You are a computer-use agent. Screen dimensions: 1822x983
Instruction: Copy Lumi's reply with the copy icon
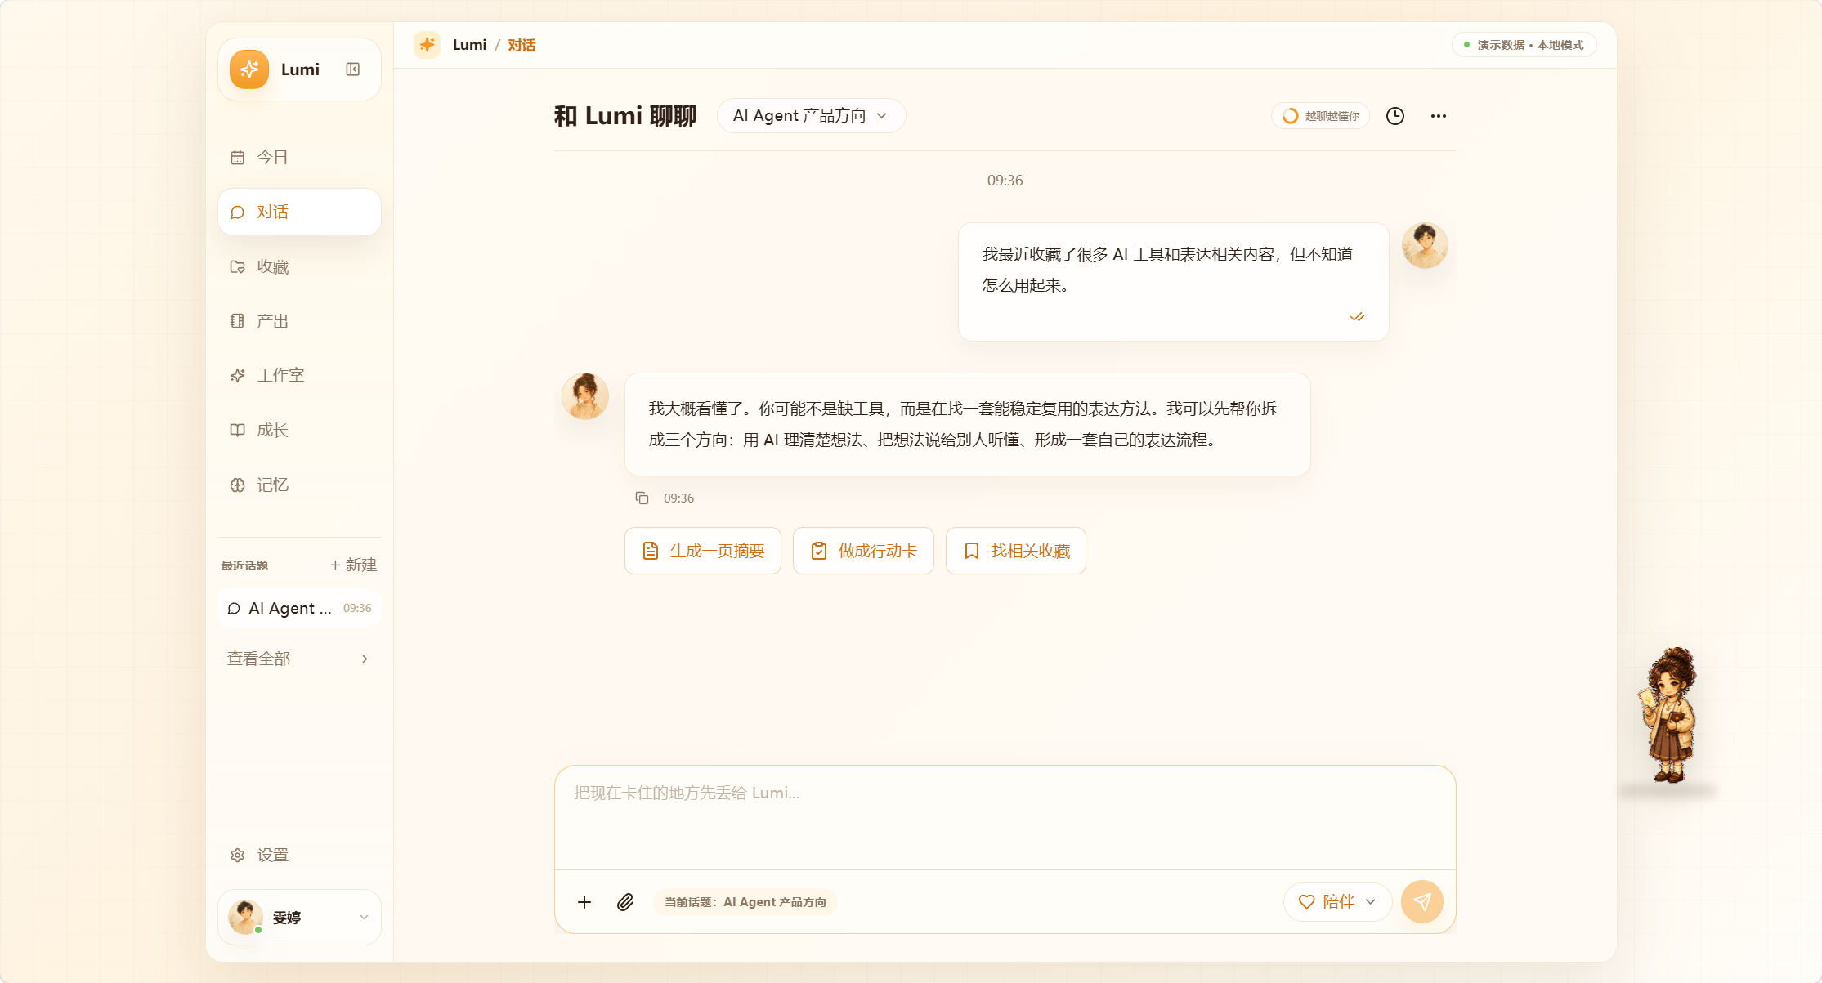642,498
